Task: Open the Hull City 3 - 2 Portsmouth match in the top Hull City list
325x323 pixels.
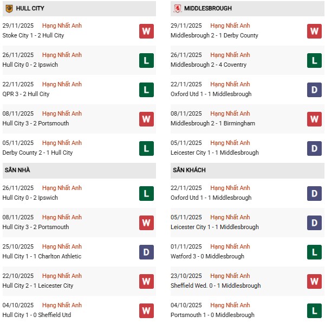Action: (36, 123)
